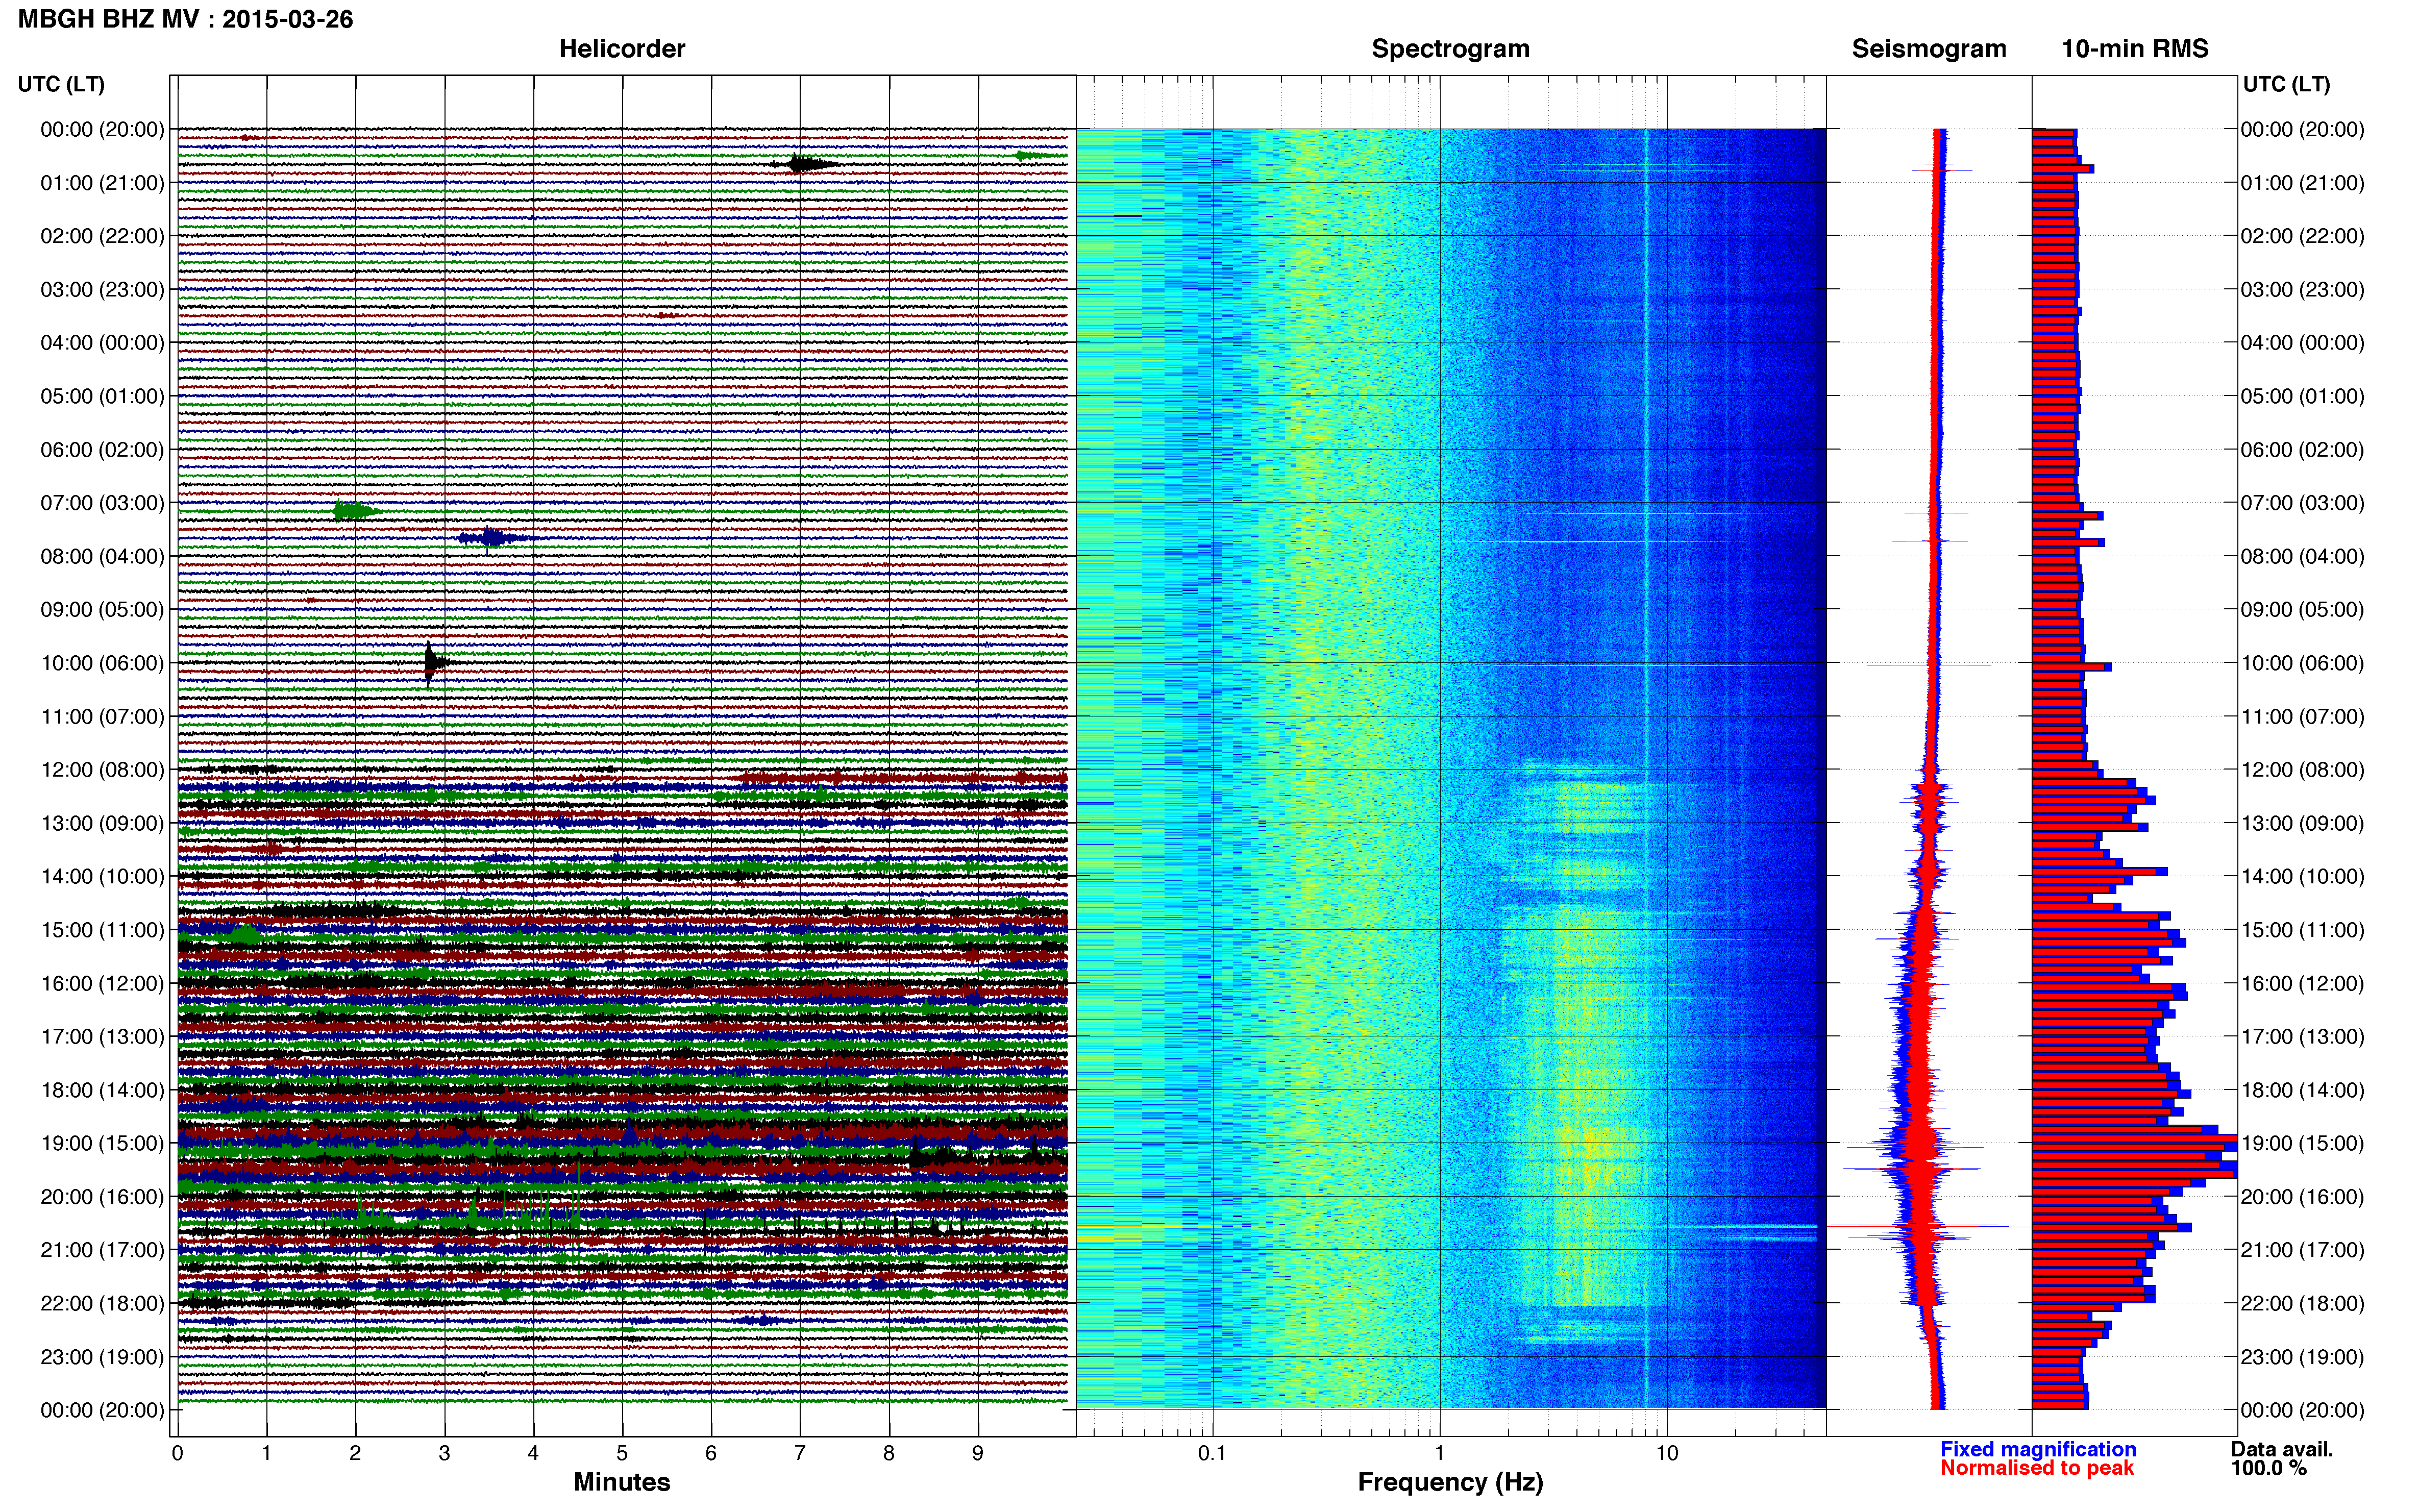Click 07:00 (03:00) on the Helicorder time axis
The image size is (2419, 1512).
102,503
